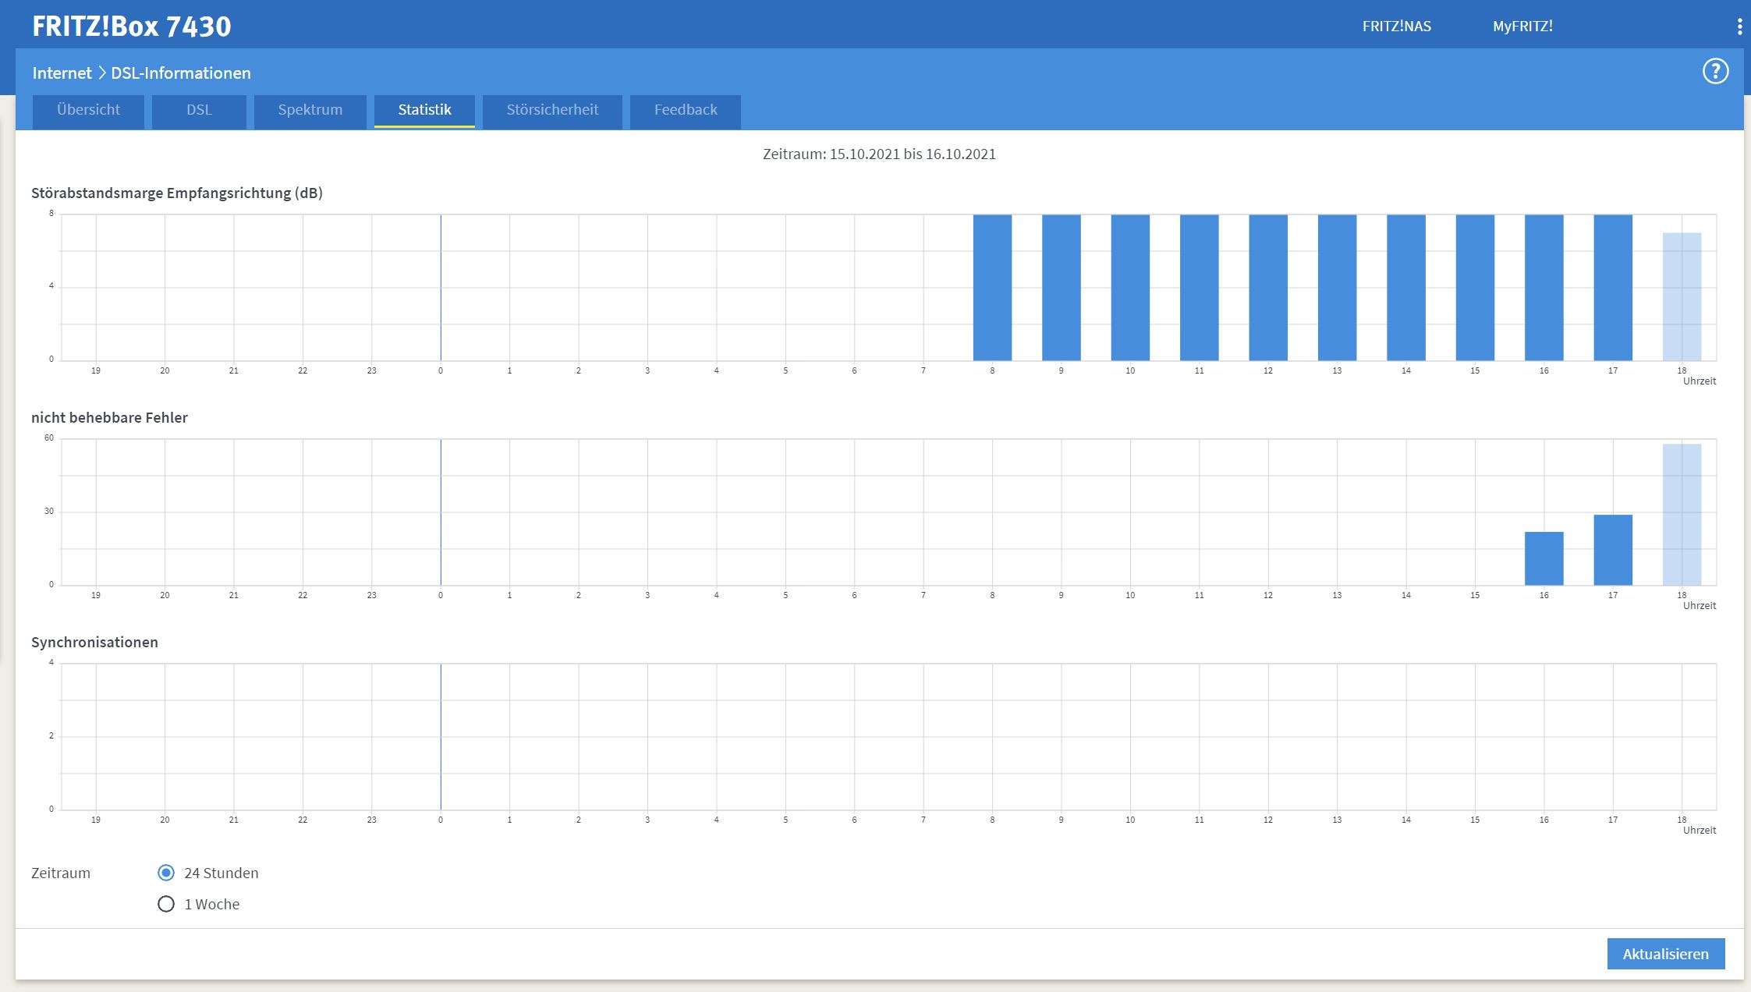Select the 1 Woche radio button
Viewport: 1751px width, 992px height.
click(166, 904)
